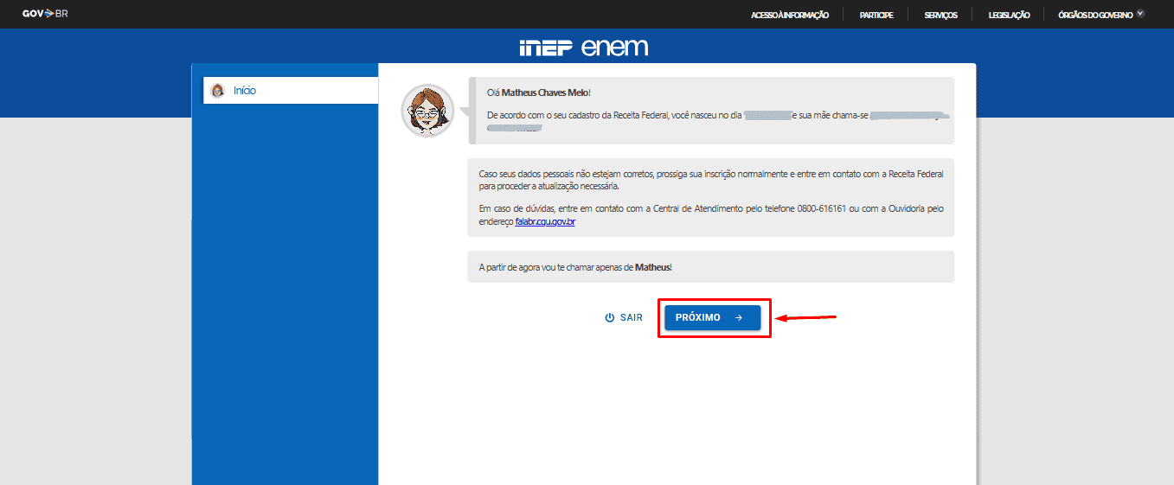Viewport: 1174px width, 485px height.
Task: Click the INEP logo in header
Action: (x=545, y=48)
